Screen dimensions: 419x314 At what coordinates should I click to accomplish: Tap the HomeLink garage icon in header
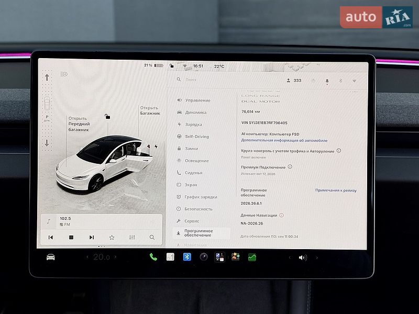coord(313,81)
